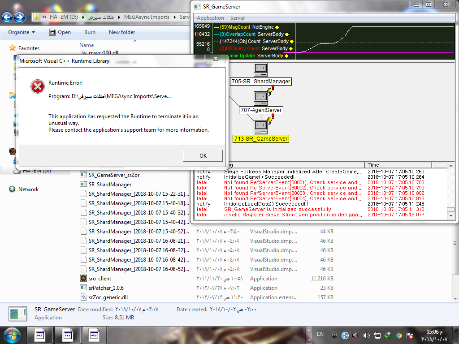Click the Windows Start button

(12, 335)
